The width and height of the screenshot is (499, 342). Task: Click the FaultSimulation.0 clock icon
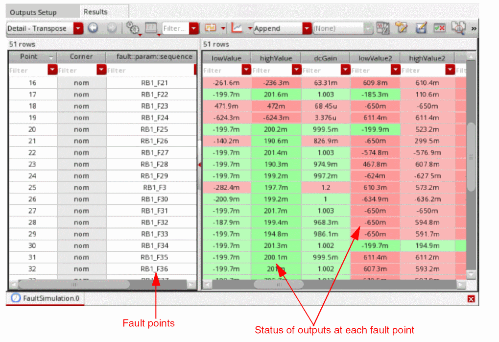tap(16, 298)
